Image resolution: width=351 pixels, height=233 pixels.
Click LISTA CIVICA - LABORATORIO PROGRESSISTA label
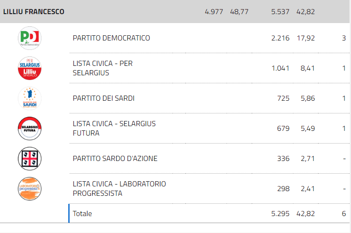pos(120,189)
